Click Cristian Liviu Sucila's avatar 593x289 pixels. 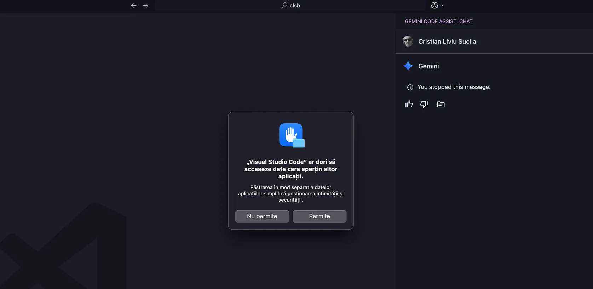click(408, 41)
